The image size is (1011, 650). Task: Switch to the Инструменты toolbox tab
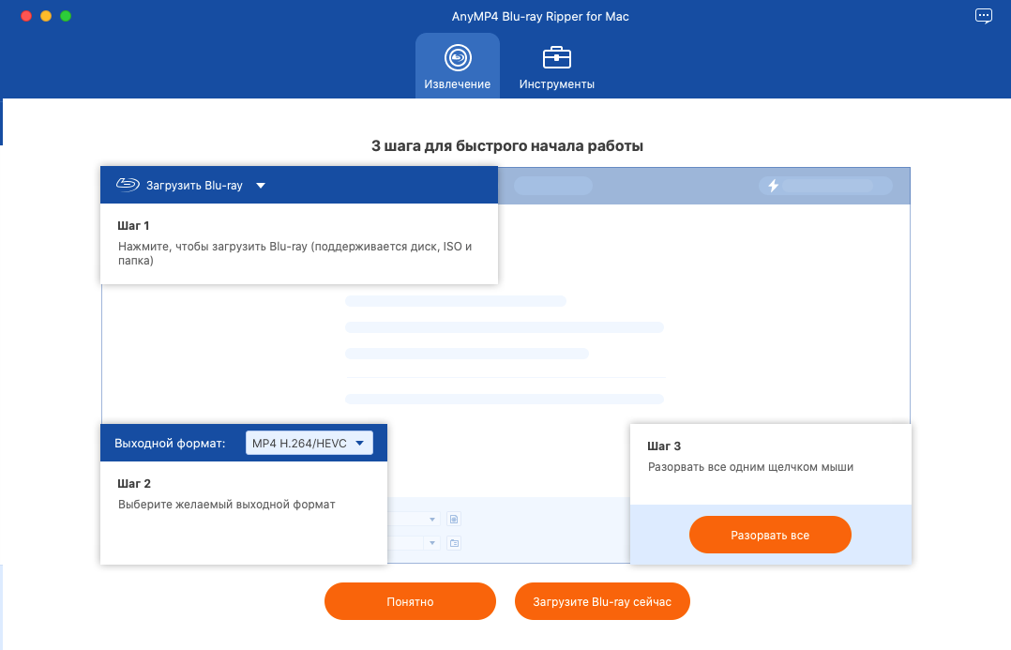click(557, 67)
